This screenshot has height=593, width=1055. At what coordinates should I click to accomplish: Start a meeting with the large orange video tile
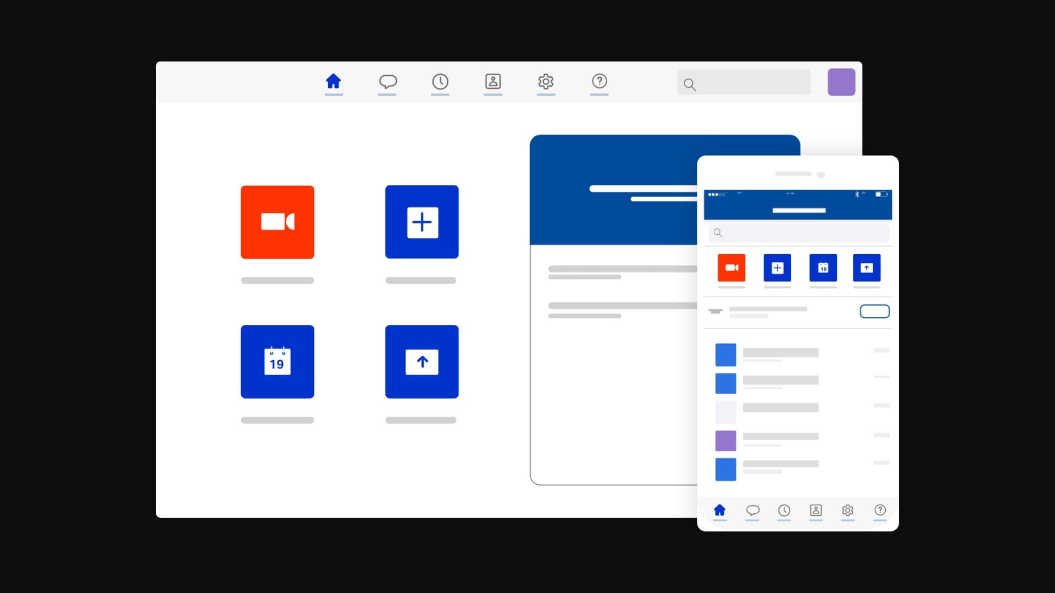pyautogui.click(x=277, y=222)
